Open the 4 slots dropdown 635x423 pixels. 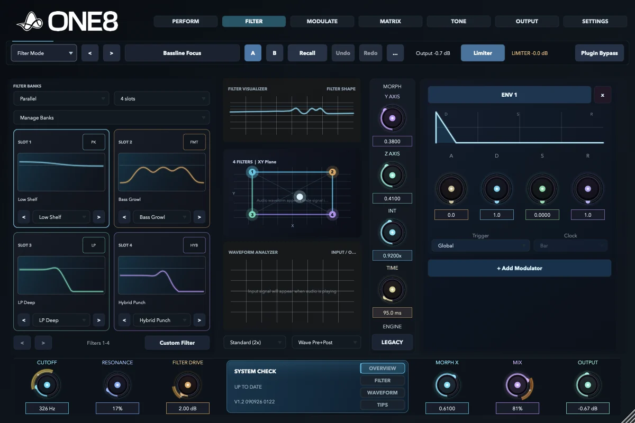coord(162,99)
